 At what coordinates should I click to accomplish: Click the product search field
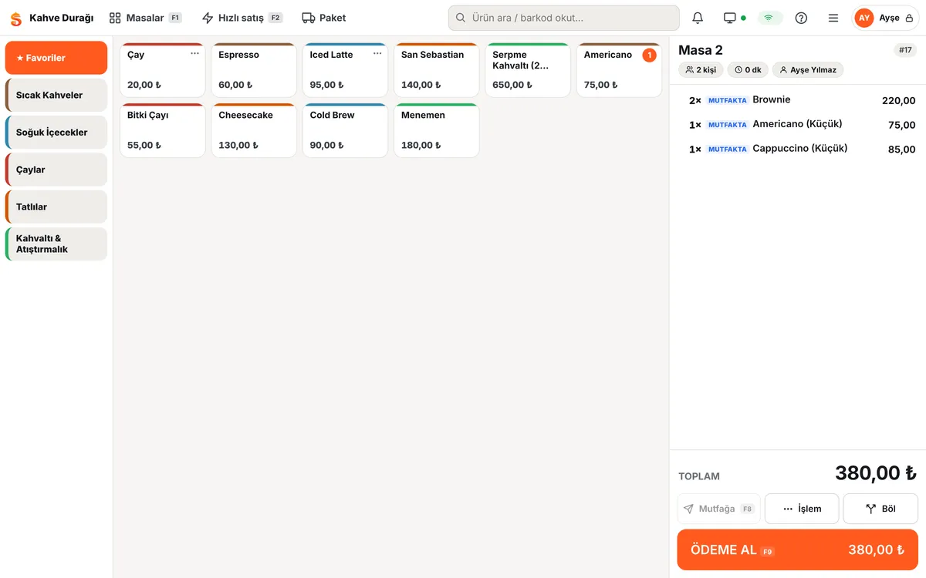coord(564,18)
